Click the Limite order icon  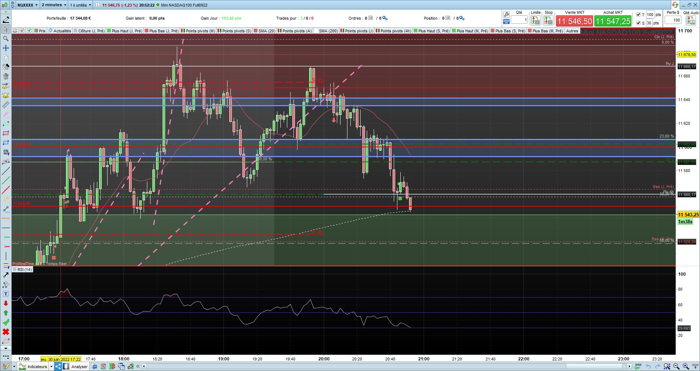point(535,20)
